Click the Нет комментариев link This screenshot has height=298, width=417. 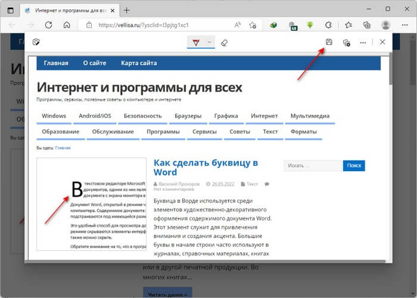(174, 189)
